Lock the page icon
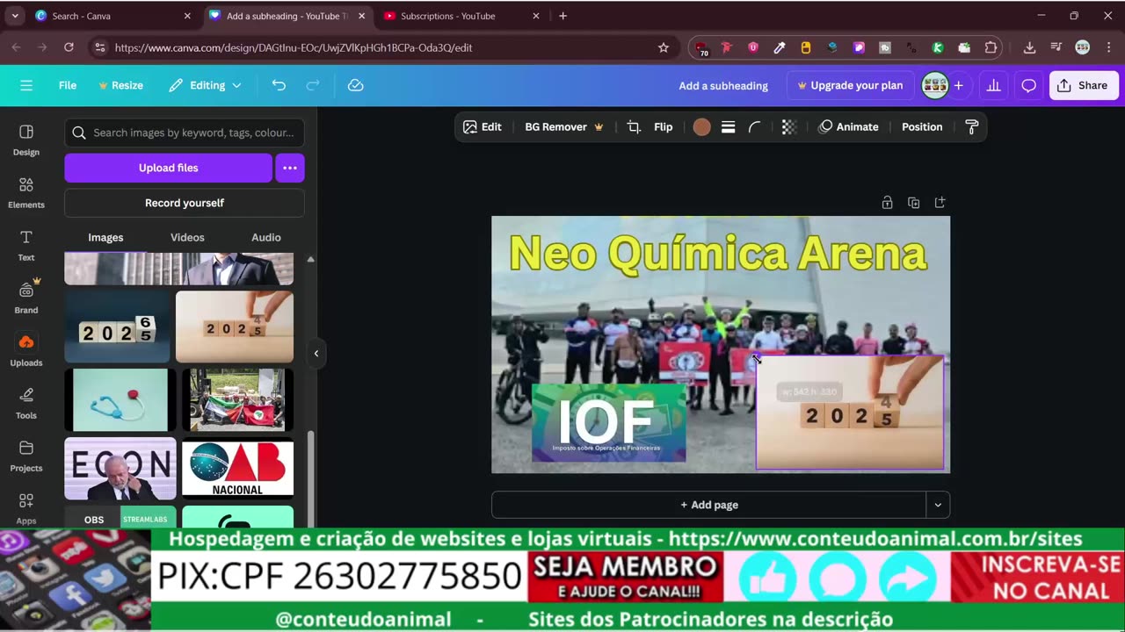The width and height of the screenshot is (1125, 632). (x=887, y=203)
